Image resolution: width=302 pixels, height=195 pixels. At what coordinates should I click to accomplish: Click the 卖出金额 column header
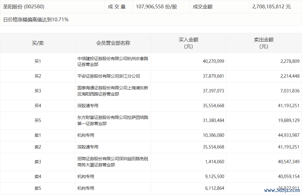264,43
